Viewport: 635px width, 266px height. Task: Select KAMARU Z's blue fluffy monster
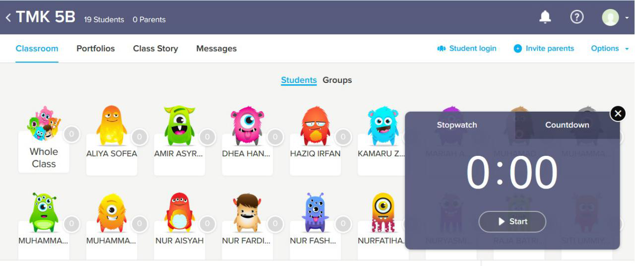383,126
